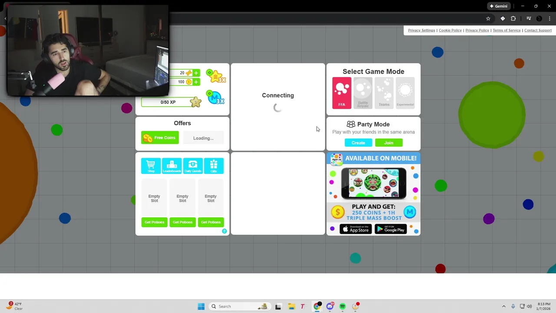Open the volume tray icon
This screenshot has width=556, height=313.
(x=529, y=306)
